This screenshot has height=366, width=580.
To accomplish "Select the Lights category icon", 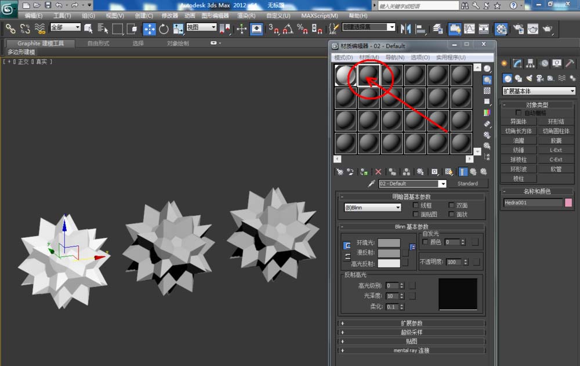I will [x=529, y=78].
